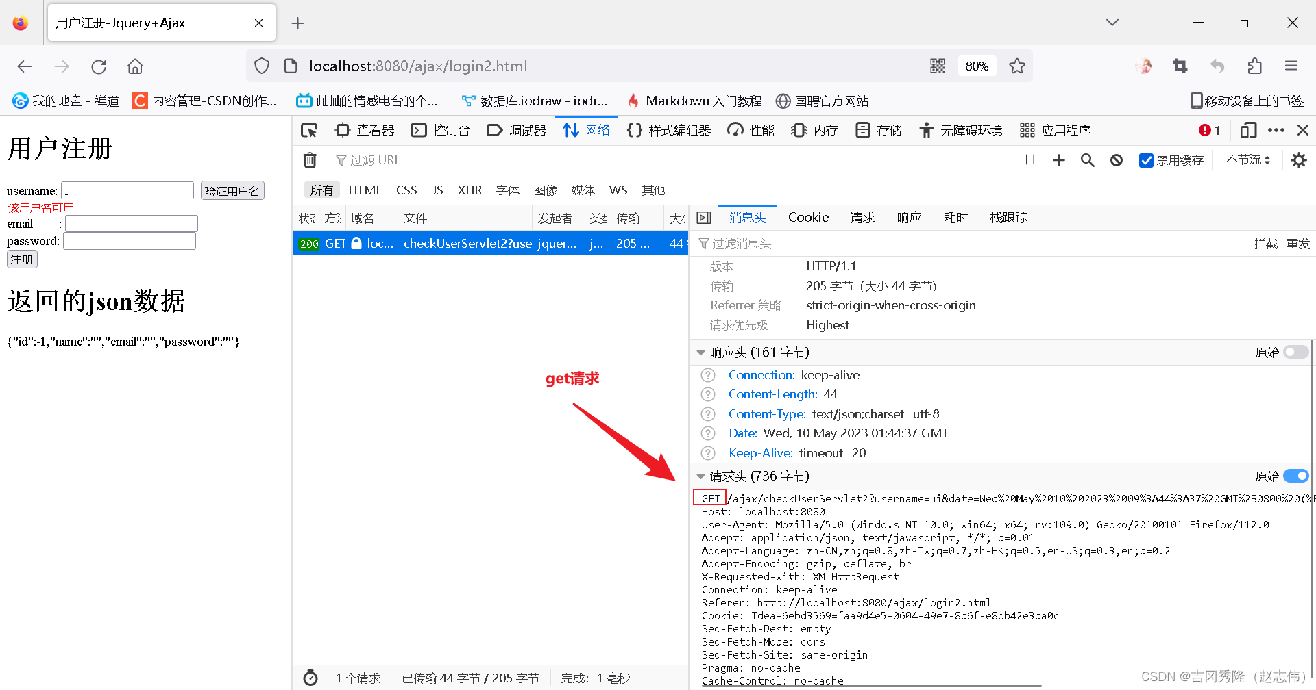
Task: Click the 验证用户名 button
Action: (232, 191)
